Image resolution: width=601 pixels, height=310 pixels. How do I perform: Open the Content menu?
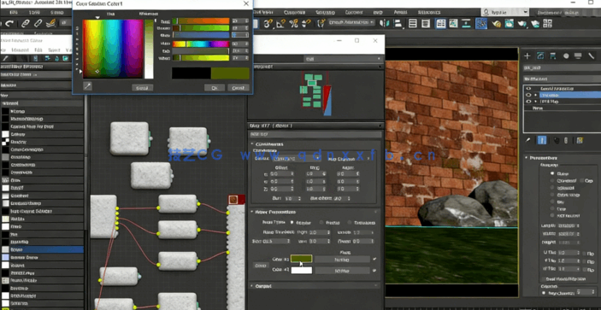pyautogui.click(x=354, y=12)
